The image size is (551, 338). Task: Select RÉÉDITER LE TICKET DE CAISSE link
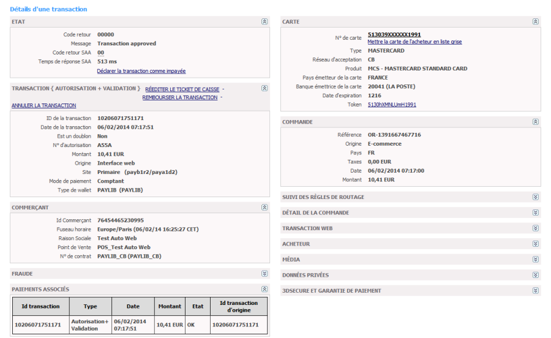(x=182, y=89)
